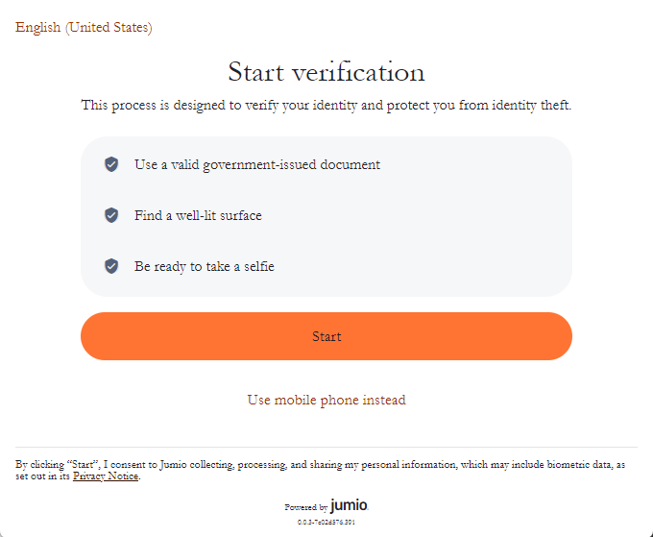The width and height of the screenshot is (653, 537).
Task: Click the identity theft description sentence
Action: tap(326, 105)
